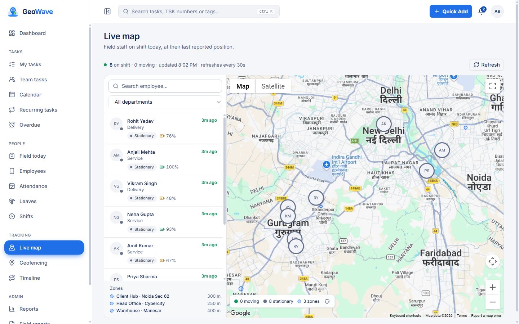519x324 pixels.
Task: Click the Quick Add button
Action: click(451, 12)
